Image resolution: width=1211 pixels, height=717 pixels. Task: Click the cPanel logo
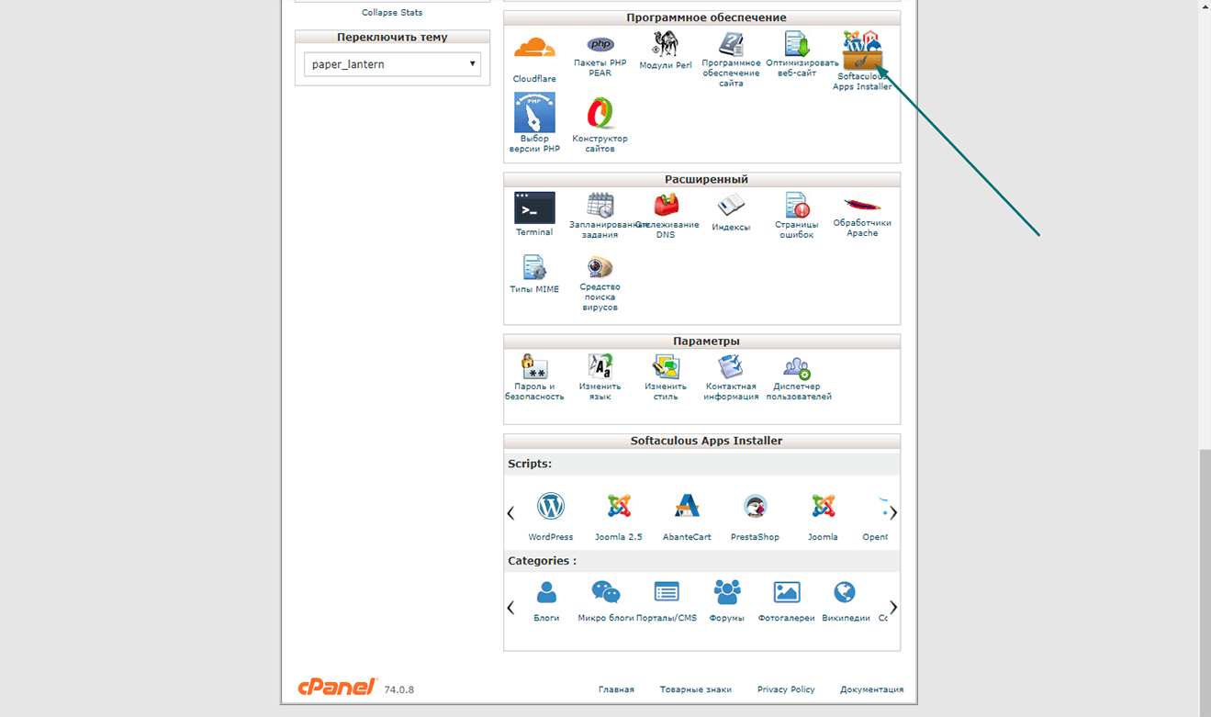click(337, 688)
